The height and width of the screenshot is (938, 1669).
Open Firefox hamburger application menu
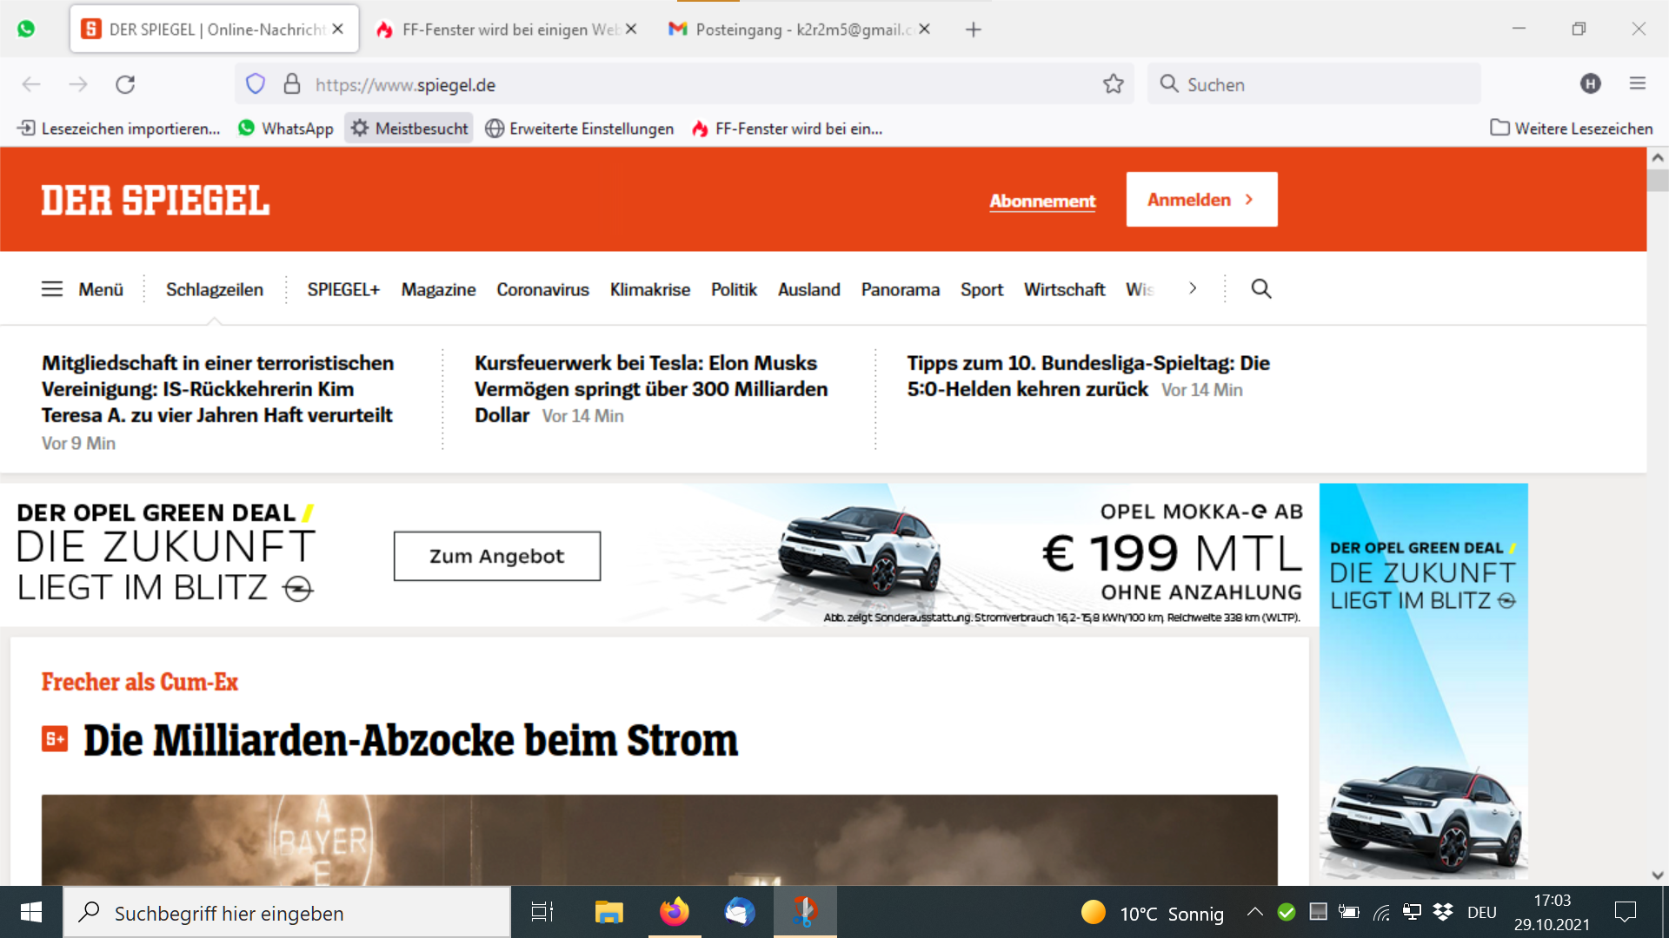tap(1638, 84)
